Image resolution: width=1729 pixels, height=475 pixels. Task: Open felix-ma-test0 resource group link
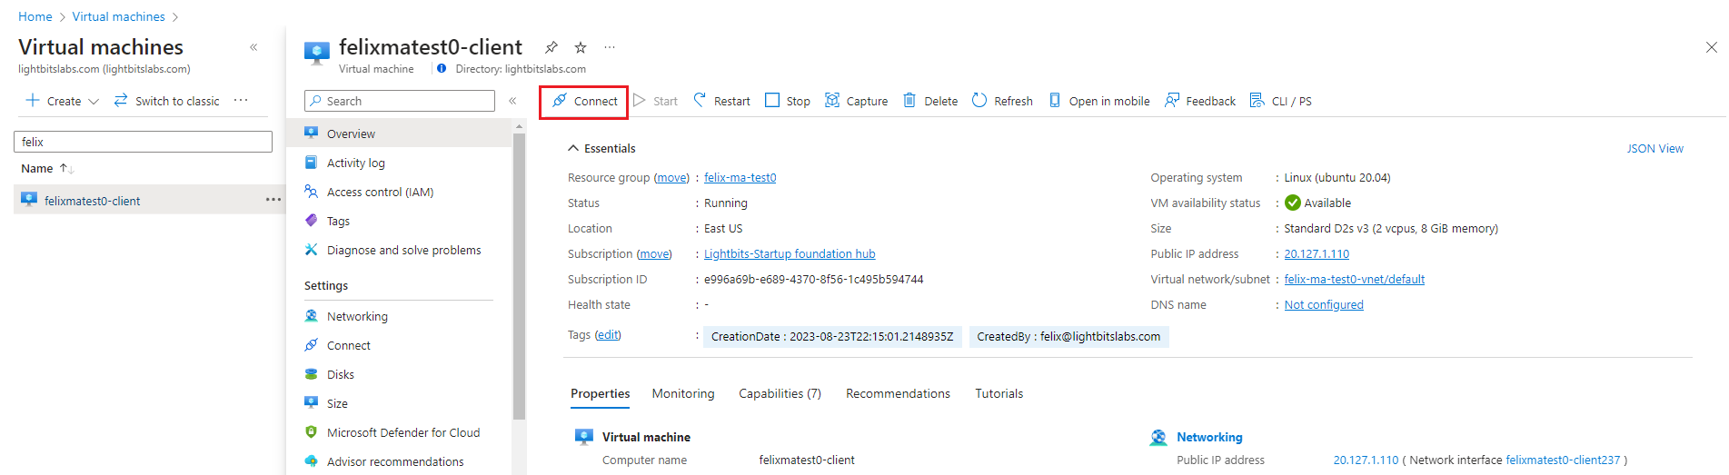tap(740, 177)
